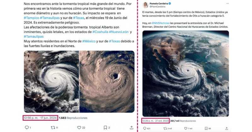The height and width of the screenshot is (132, 252).
Task: Click the 17 jun. 2024 timestamp
Action: coord(40,118)
